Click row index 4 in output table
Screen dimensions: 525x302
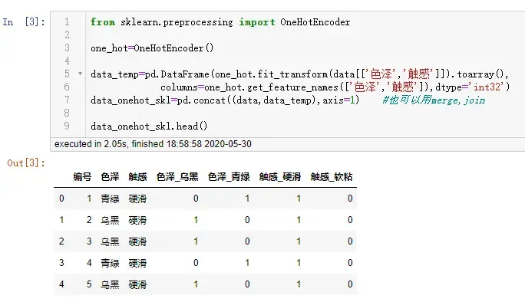[x=61, y=284]
